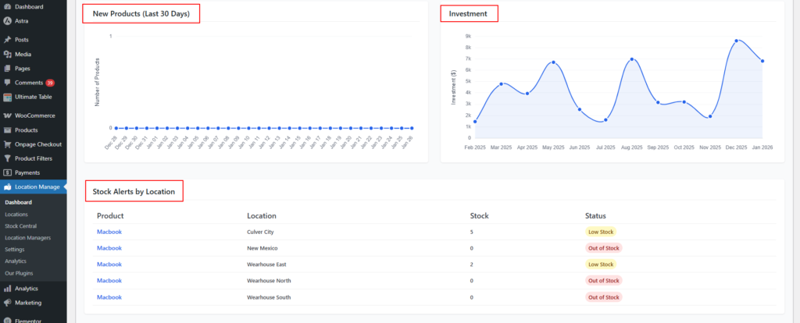
Task: Click the Products box icon
Action: 7,130
